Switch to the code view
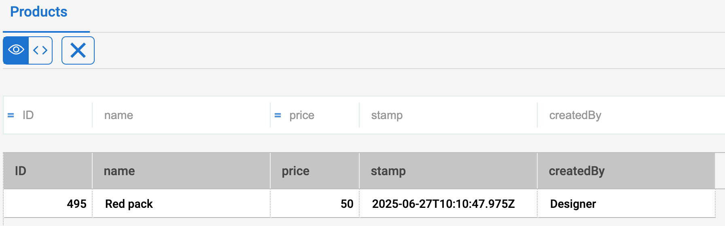The height and width of the screenshot is (226, 725). click(x=40, y=50)
